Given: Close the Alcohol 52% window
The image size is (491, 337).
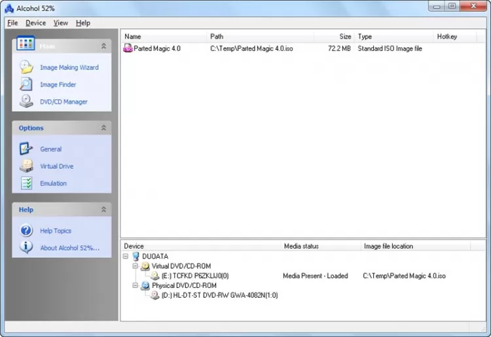Looking at the screenshot, I should (473, 6).
